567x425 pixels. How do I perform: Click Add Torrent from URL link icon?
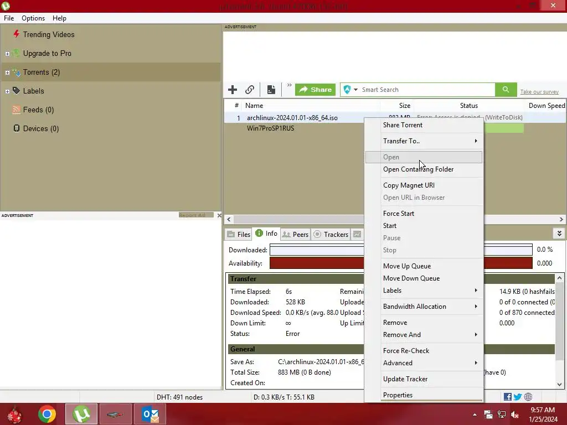pos(250,90)
